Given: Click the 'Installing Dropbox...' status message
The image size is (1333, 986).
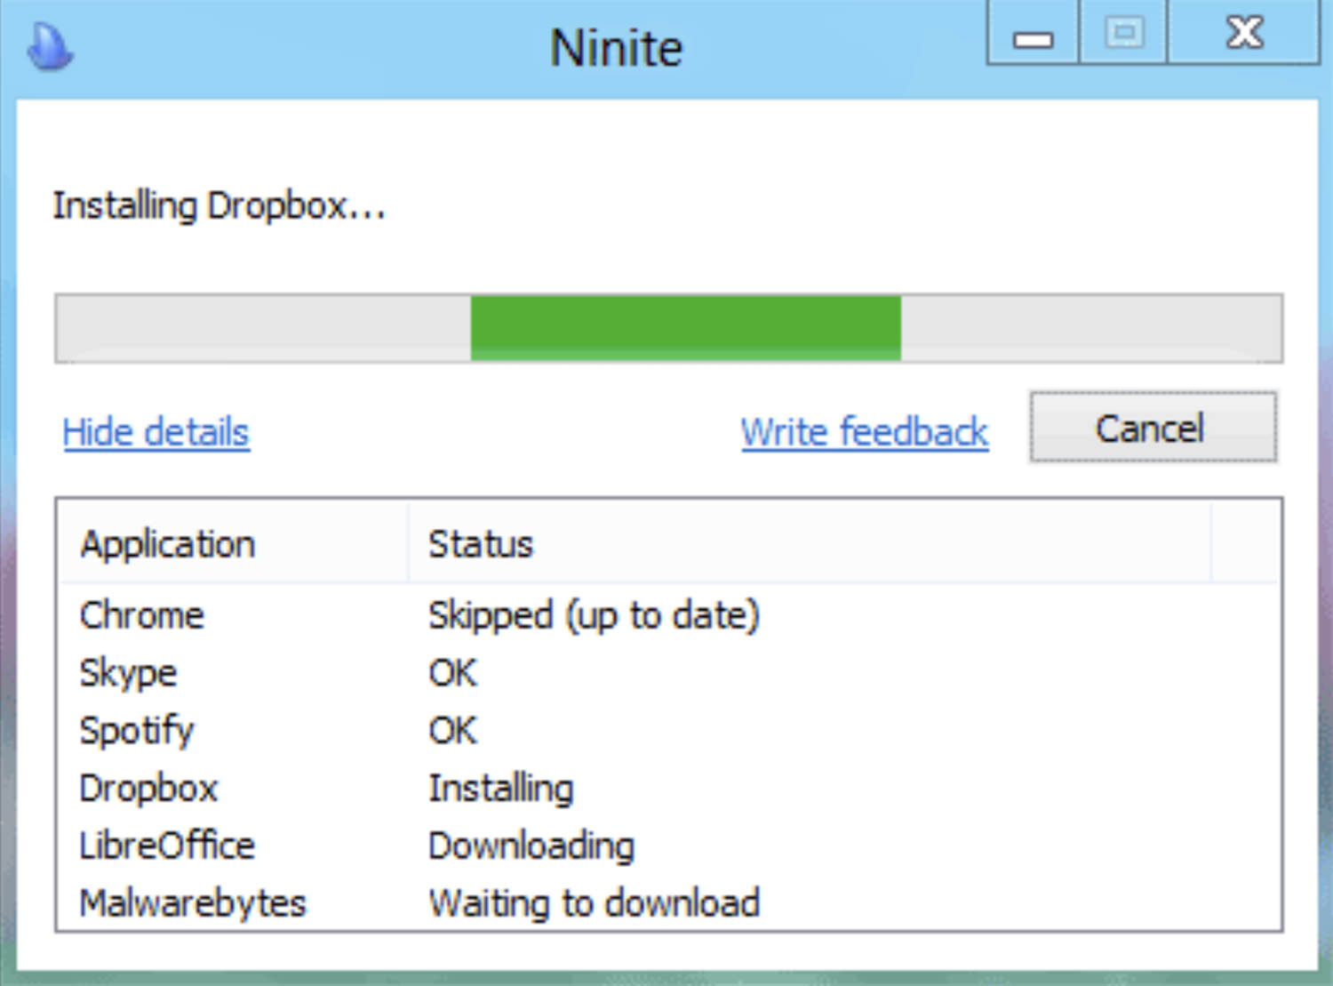Looking at the screenshot, I should coord(219,206).
